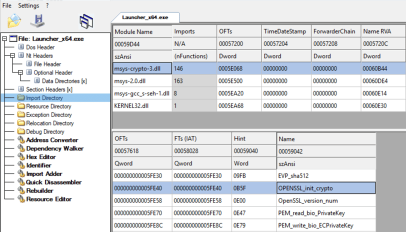Click the Imports column header
Image resolution: width=406 pixels, height=232 pixels.
[x=194, y=31]
